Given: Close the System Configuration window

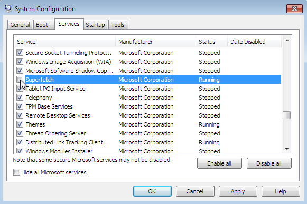Looking at the screenshot, I should [294, 9].
